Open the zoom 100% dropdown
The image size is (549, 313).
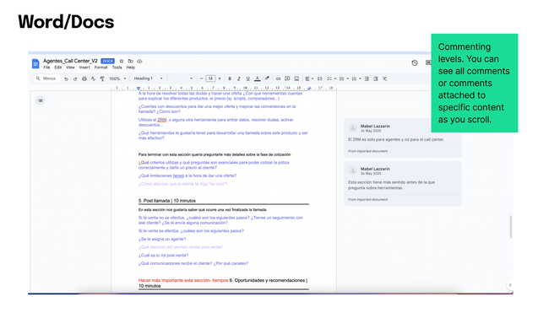click(117, 79)
